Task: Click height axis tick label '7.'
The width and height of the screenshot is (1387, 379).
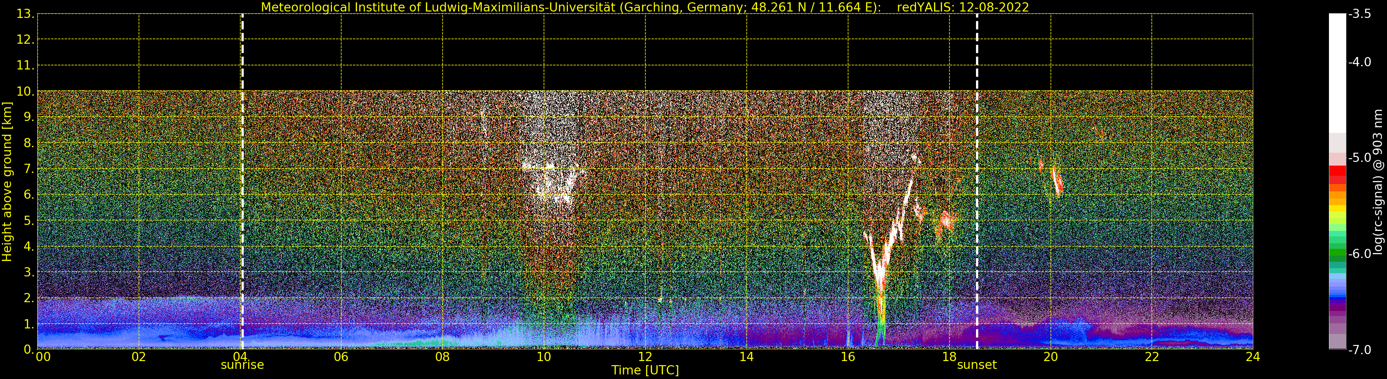Action: pos(28,169)
